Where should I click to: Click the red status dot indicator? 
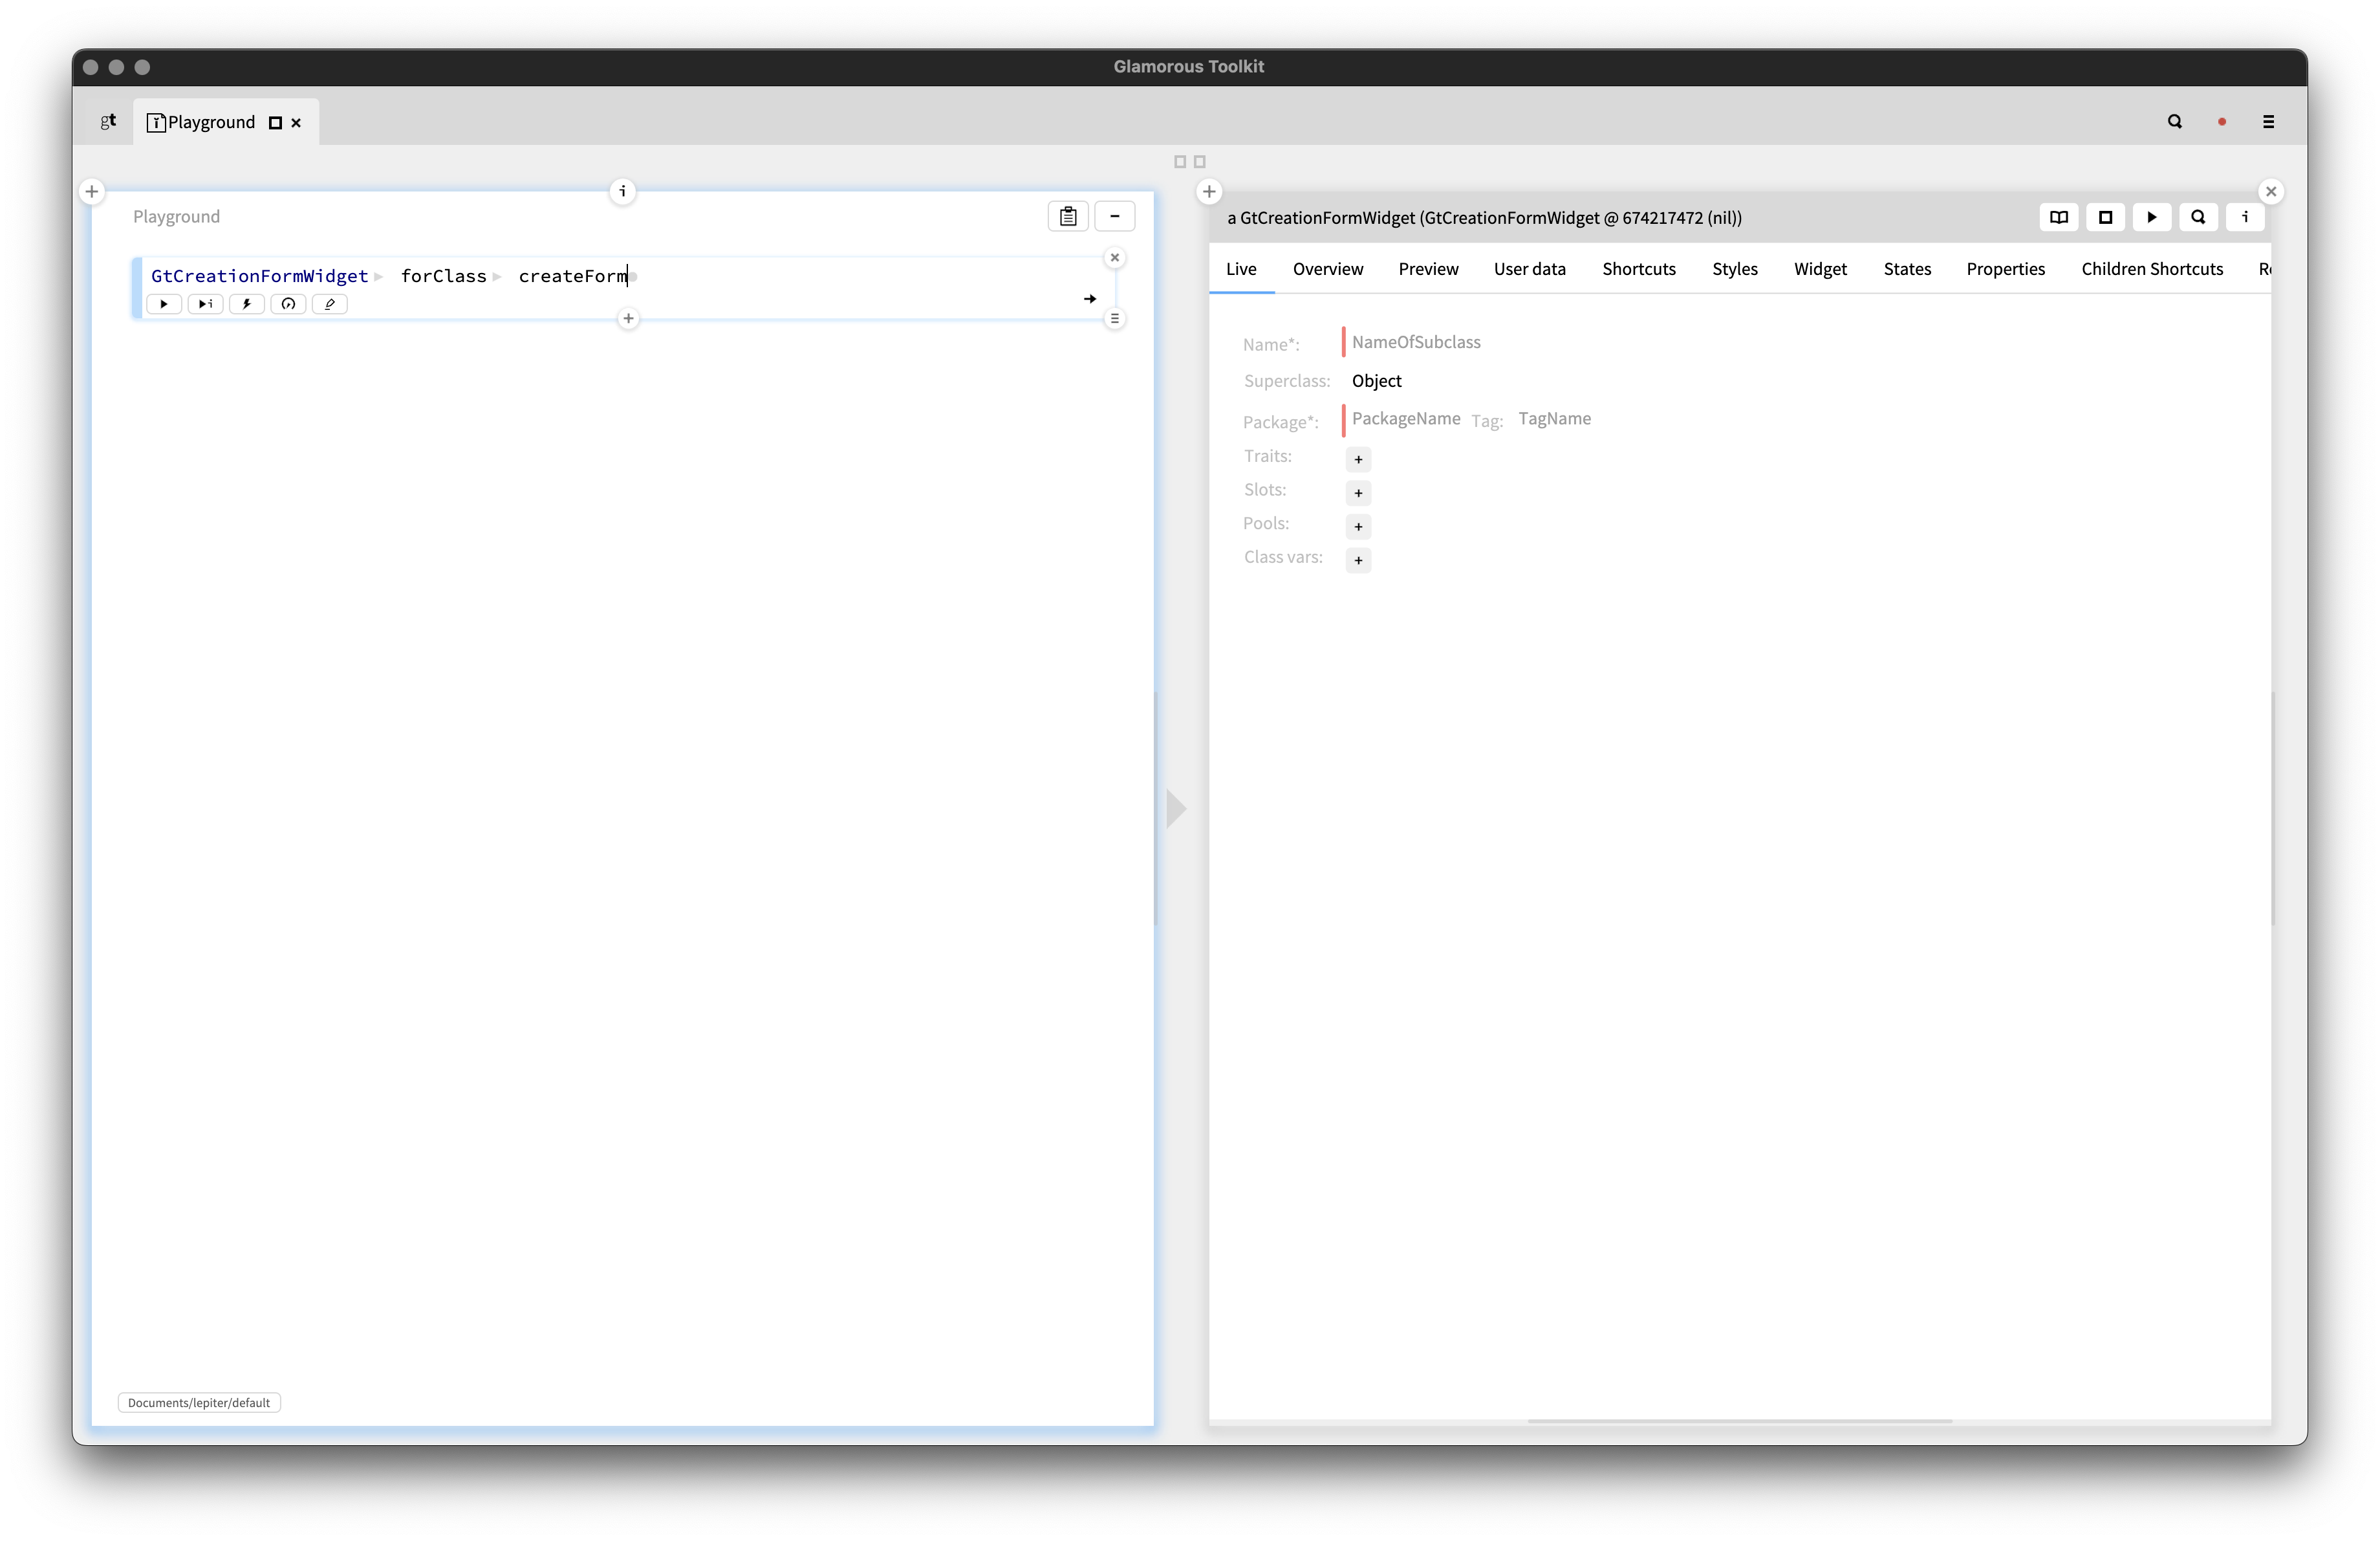2221,121
